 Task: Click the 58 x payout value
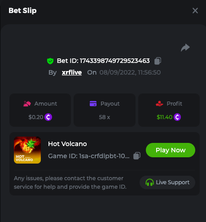105,117
